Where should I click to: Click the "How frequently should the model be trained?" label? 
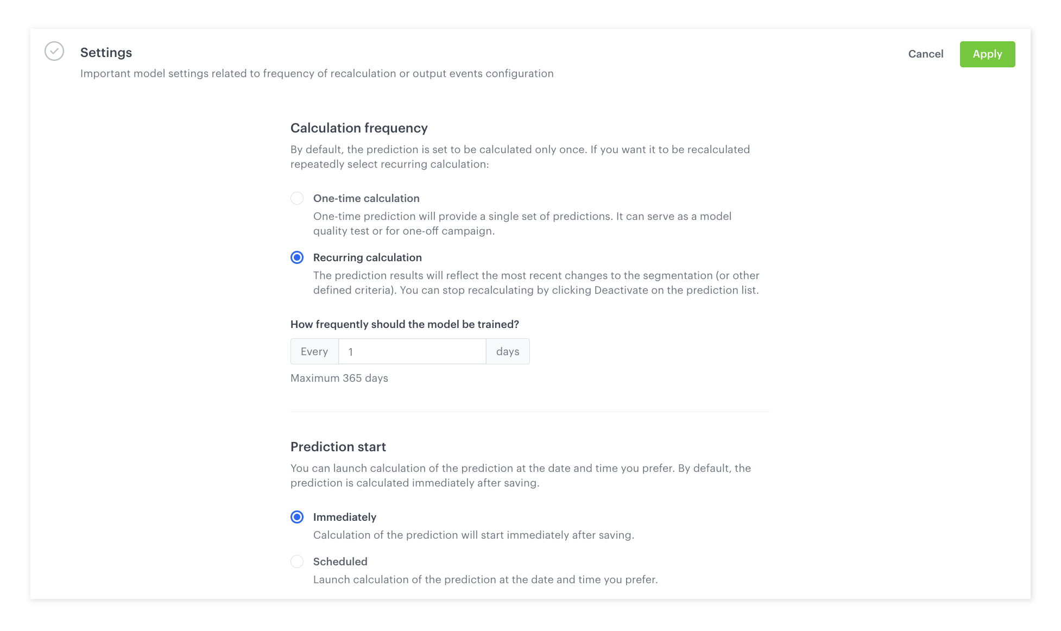tap(405, 325)
